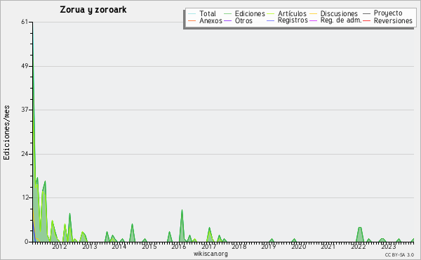Click the y-axis value 0
Screen dimensions: 421x260
(27, 242)
